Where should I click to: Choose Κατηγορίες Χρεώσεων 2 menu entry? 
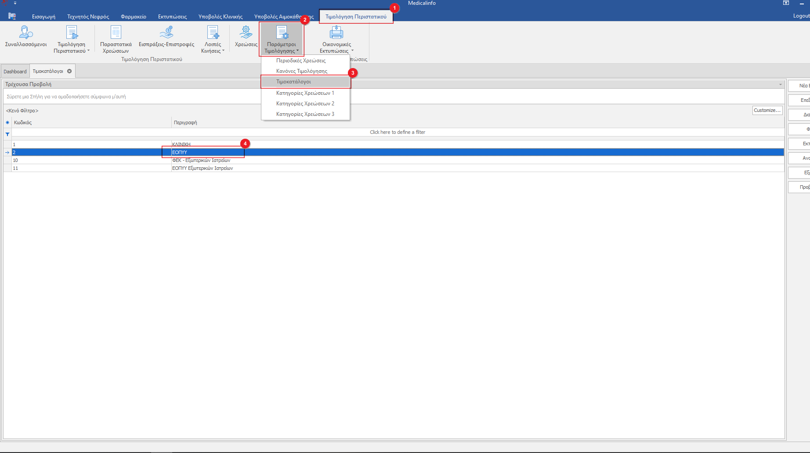[305, 104]
